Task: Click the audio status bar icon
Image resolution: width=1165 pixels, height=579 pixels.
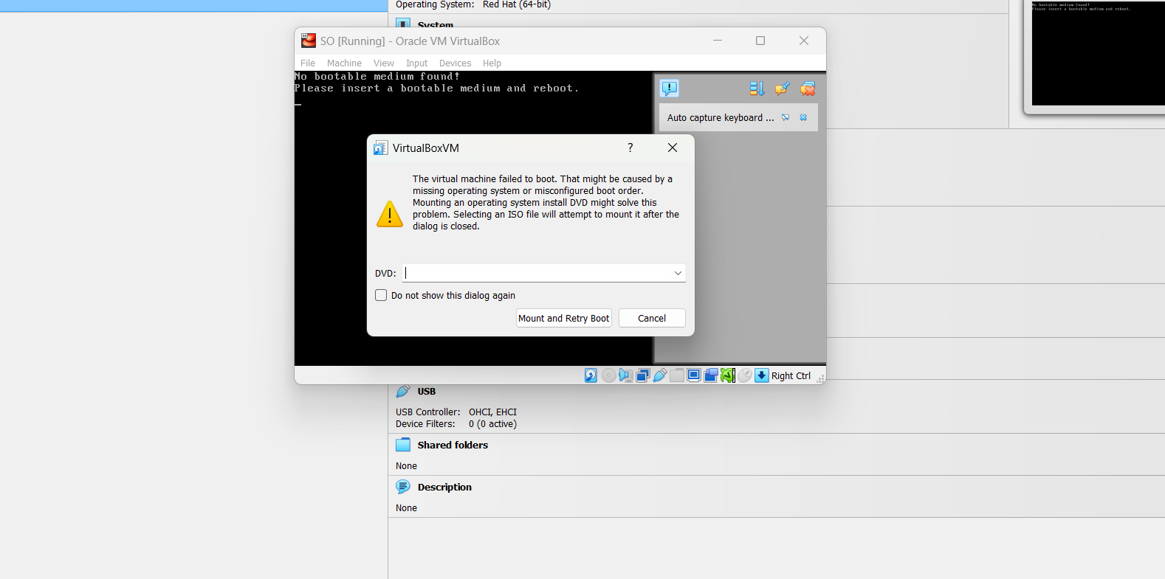Action: click(x=625, y=375)
